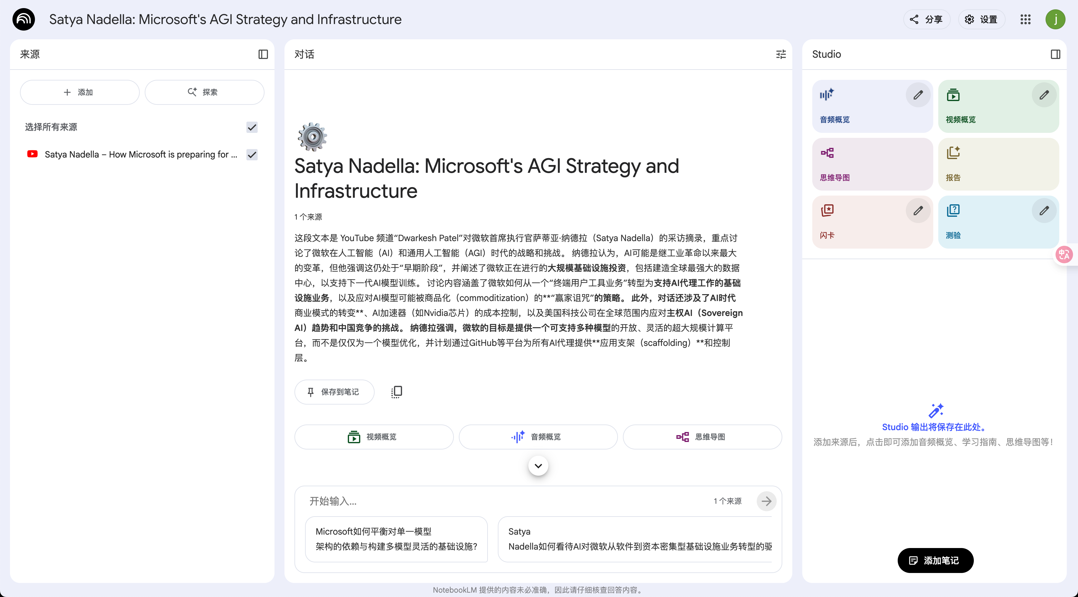Screen dimensions: 1078x597
Task: Click the scroll-down chevron in the chat
Action: [538, 466]
